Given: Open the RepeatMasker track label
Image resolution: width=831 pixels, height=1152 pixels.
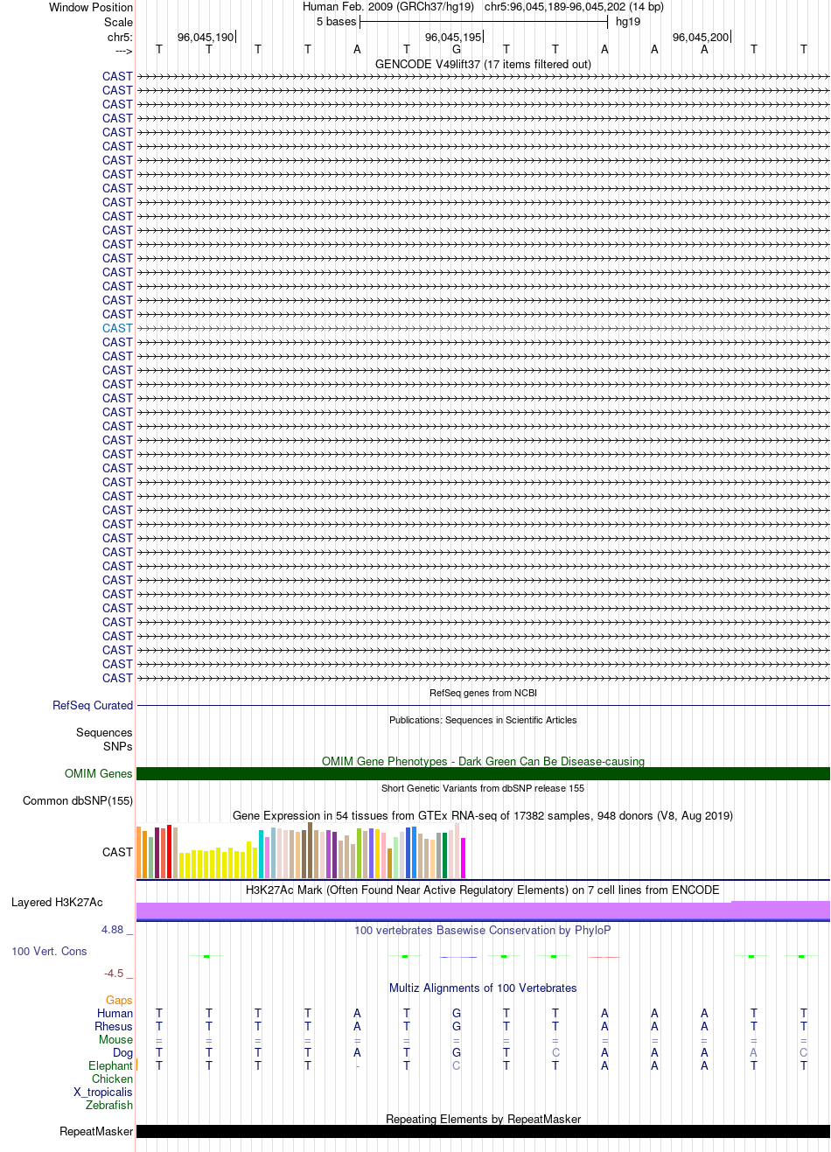Looking at the screenshot, I should point(96,1131).
